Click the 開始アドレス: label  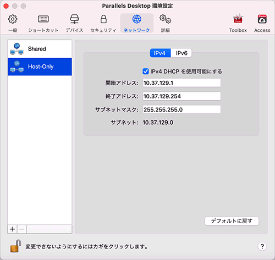click(122, 83)
